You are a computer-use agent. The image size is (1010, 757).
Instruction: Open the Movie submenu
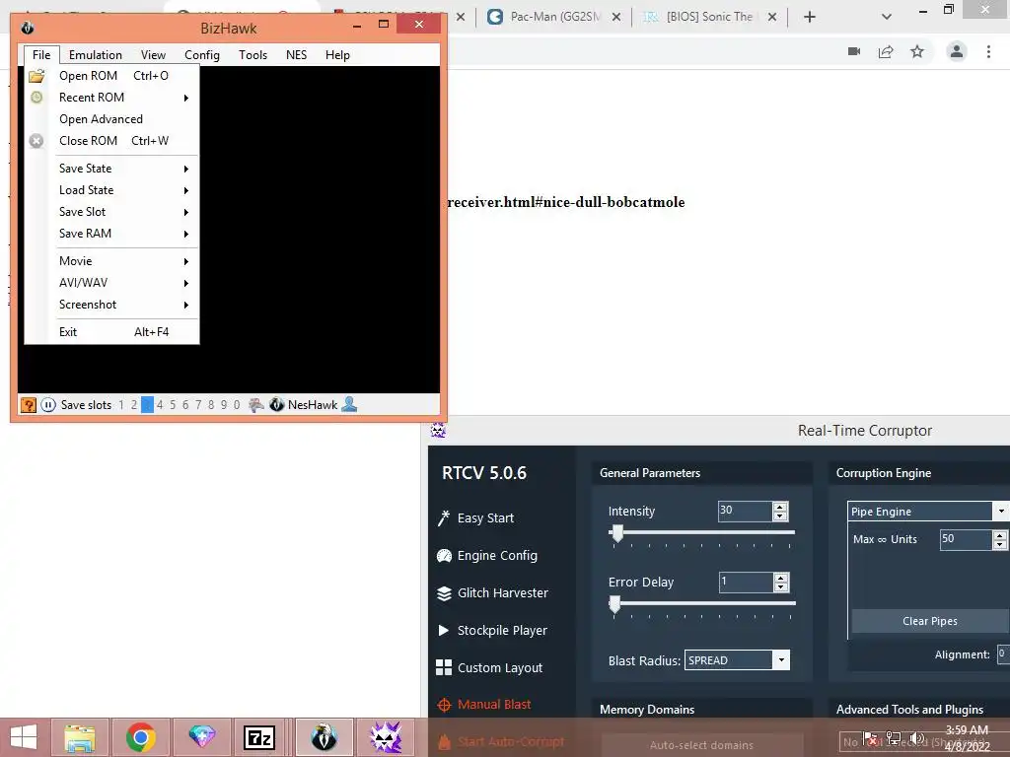click(x=112, y=261)
